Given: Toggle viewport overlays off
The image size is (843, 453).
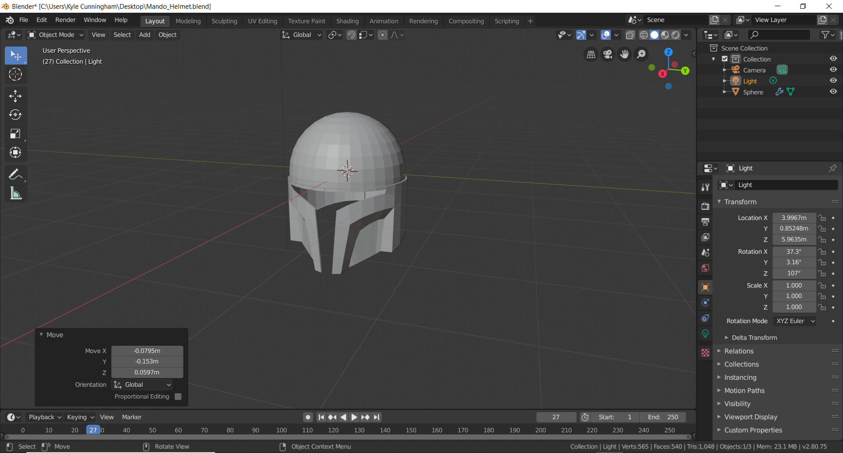Looking at the screenshot, I should (605, 35).
